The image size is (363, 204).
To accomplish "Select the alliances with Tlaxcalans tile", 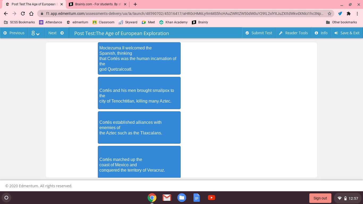I will click(139, 127).
